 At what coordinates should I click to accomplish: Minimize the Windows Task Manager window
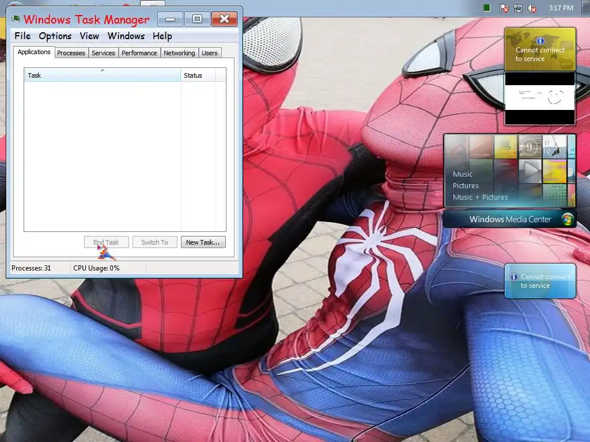pos(170,19)
